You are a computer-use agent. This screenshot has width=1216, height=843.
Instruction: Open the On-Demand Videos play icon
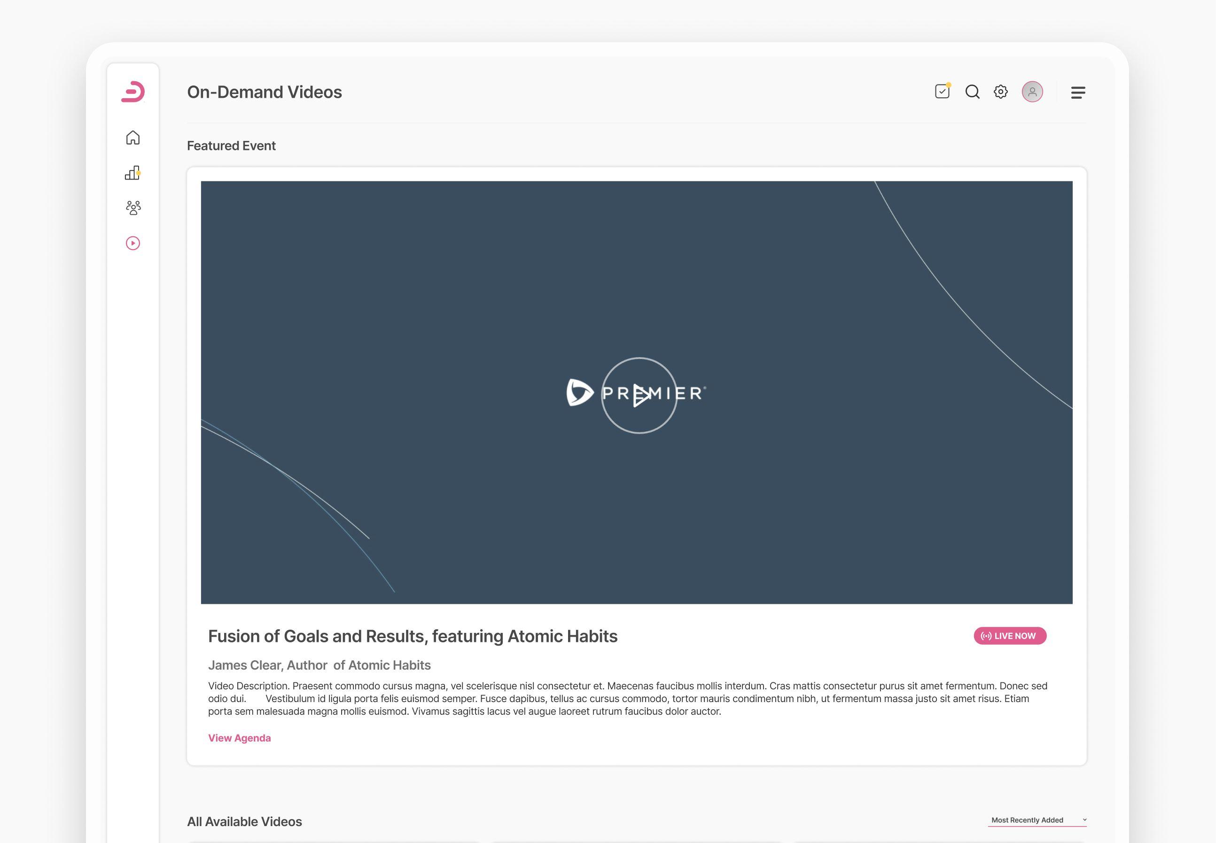coord(133,243)
